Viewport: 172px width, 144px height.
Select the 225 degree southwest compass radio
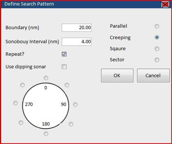pos(21,123)
